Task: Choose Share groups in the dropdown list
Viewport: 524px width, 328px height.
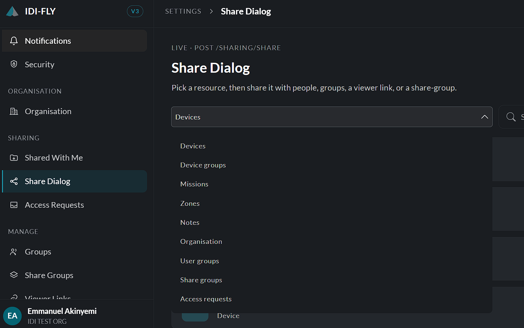Action: [332, 280]
